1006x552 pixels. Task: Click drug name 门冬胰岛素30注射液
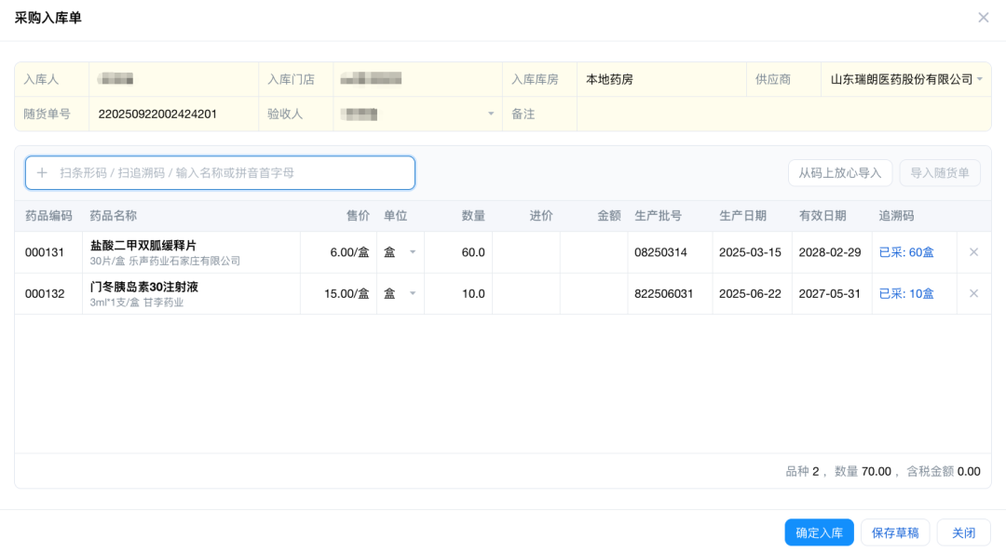[x=144, y=287]
